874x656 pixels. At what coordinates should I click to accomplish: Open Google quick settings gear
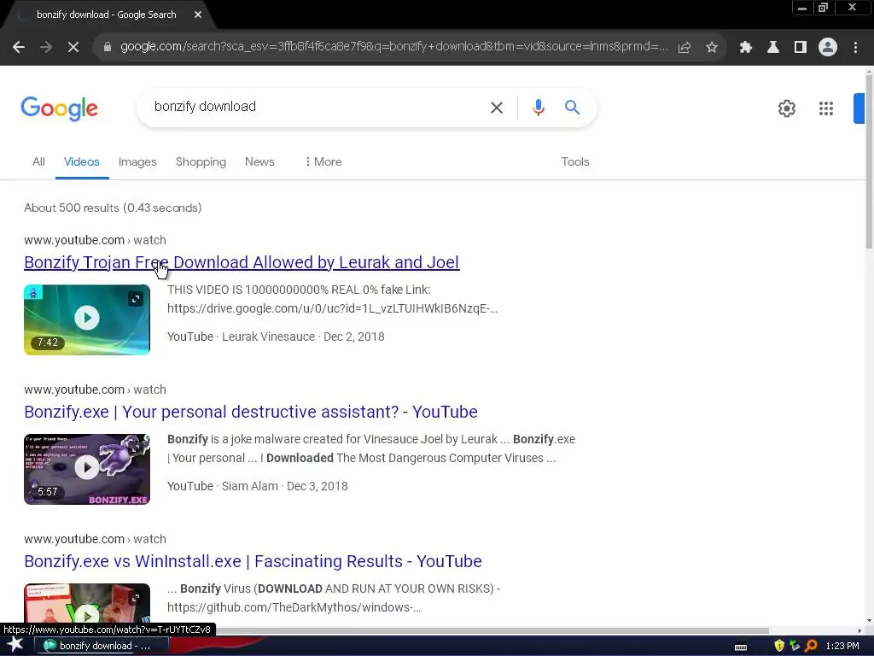pyautogui.click(x=786, y=108)
